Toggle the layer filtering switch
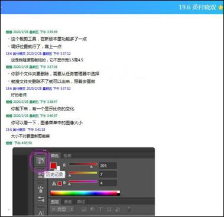 [x=129, y=209]
